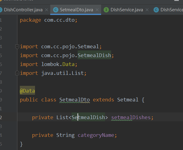Click the java.util.List import text
The height and width of the screenshot is (150, 183).
click(x=62, y=73)
